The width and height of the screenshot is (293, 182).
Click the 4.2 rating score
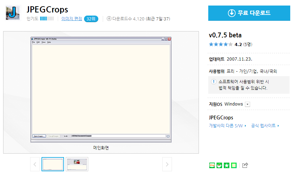pyautogui.click(x=238, y=45)
